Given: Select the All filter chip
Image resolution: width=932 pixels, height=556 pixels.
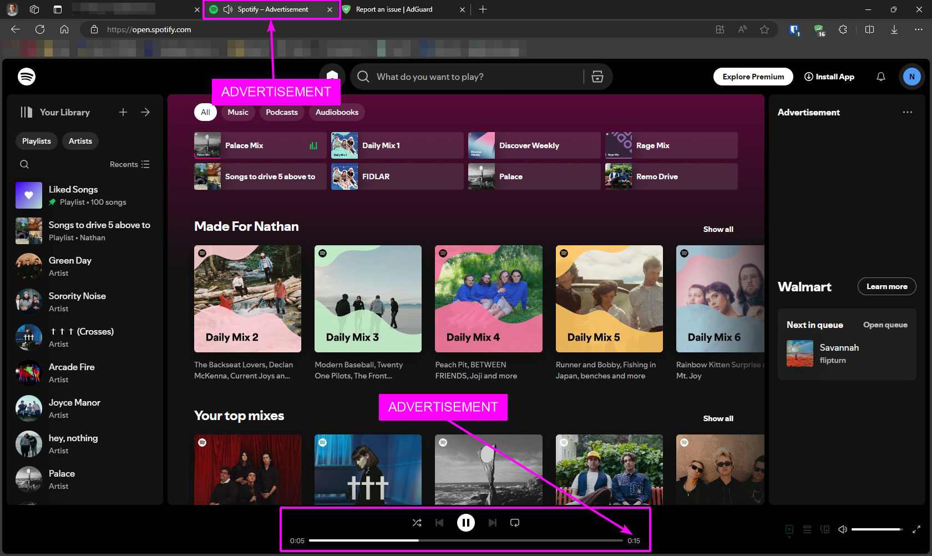Looking at the screenshot, I should pyautogui.click(x=205, y=112).
